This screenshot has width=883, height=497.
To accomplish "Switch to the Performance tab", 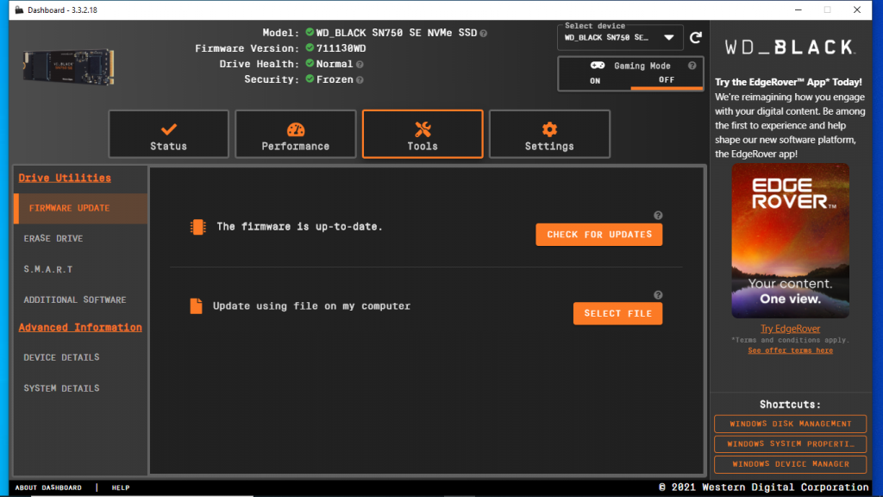I will click(x=296, y=135).
